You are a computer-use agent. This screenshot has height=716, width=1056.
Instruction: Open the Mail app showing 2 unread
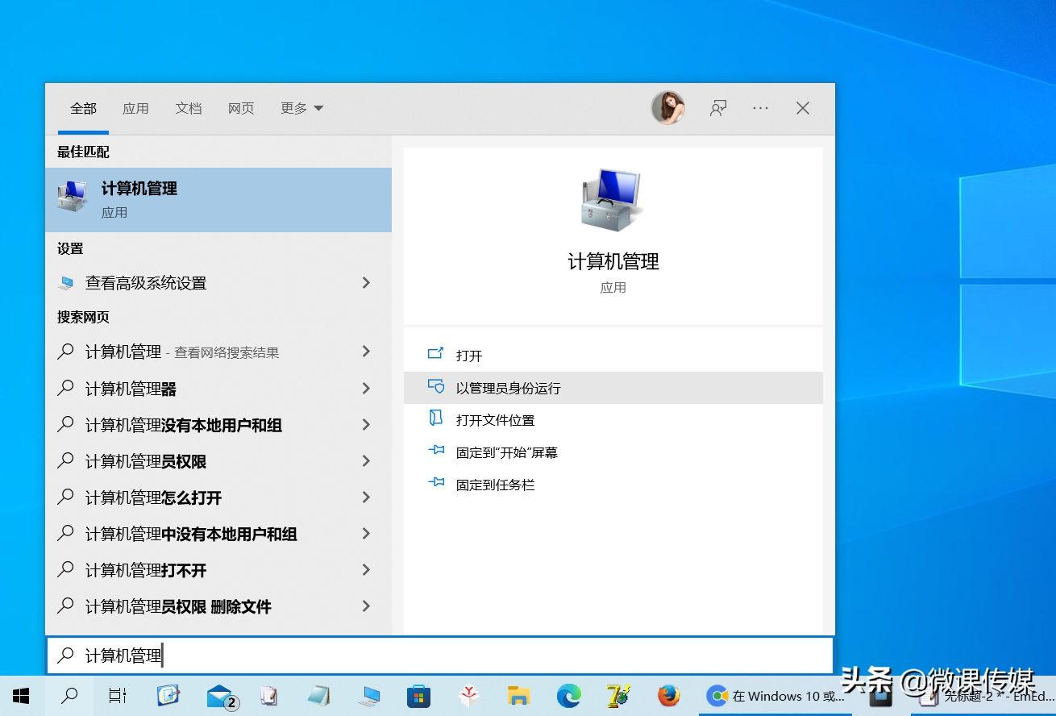point(219,696)
